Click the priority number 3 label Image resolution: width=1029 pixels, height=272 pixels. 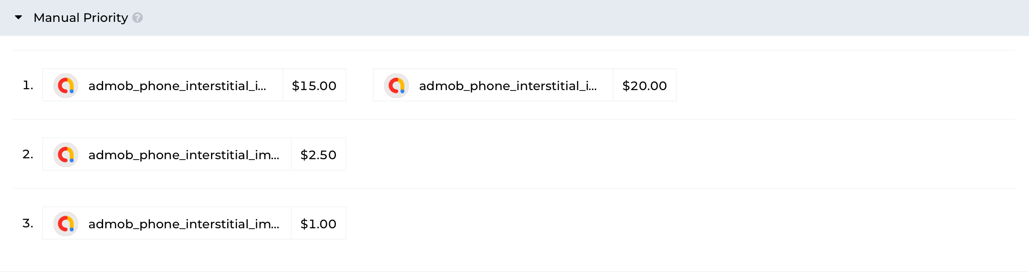tap(28, 223)
